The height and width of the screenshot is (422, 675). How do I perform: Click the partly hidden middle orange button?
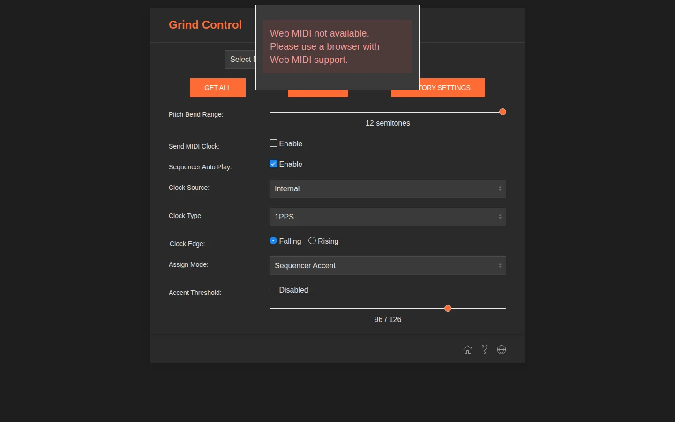click(318, 93)
